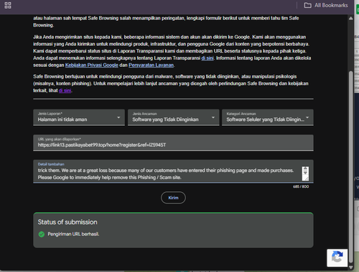Click page scrollbar up arrow
The height and width of the screenshot is (272, 359).
click(x=350, y=18)
